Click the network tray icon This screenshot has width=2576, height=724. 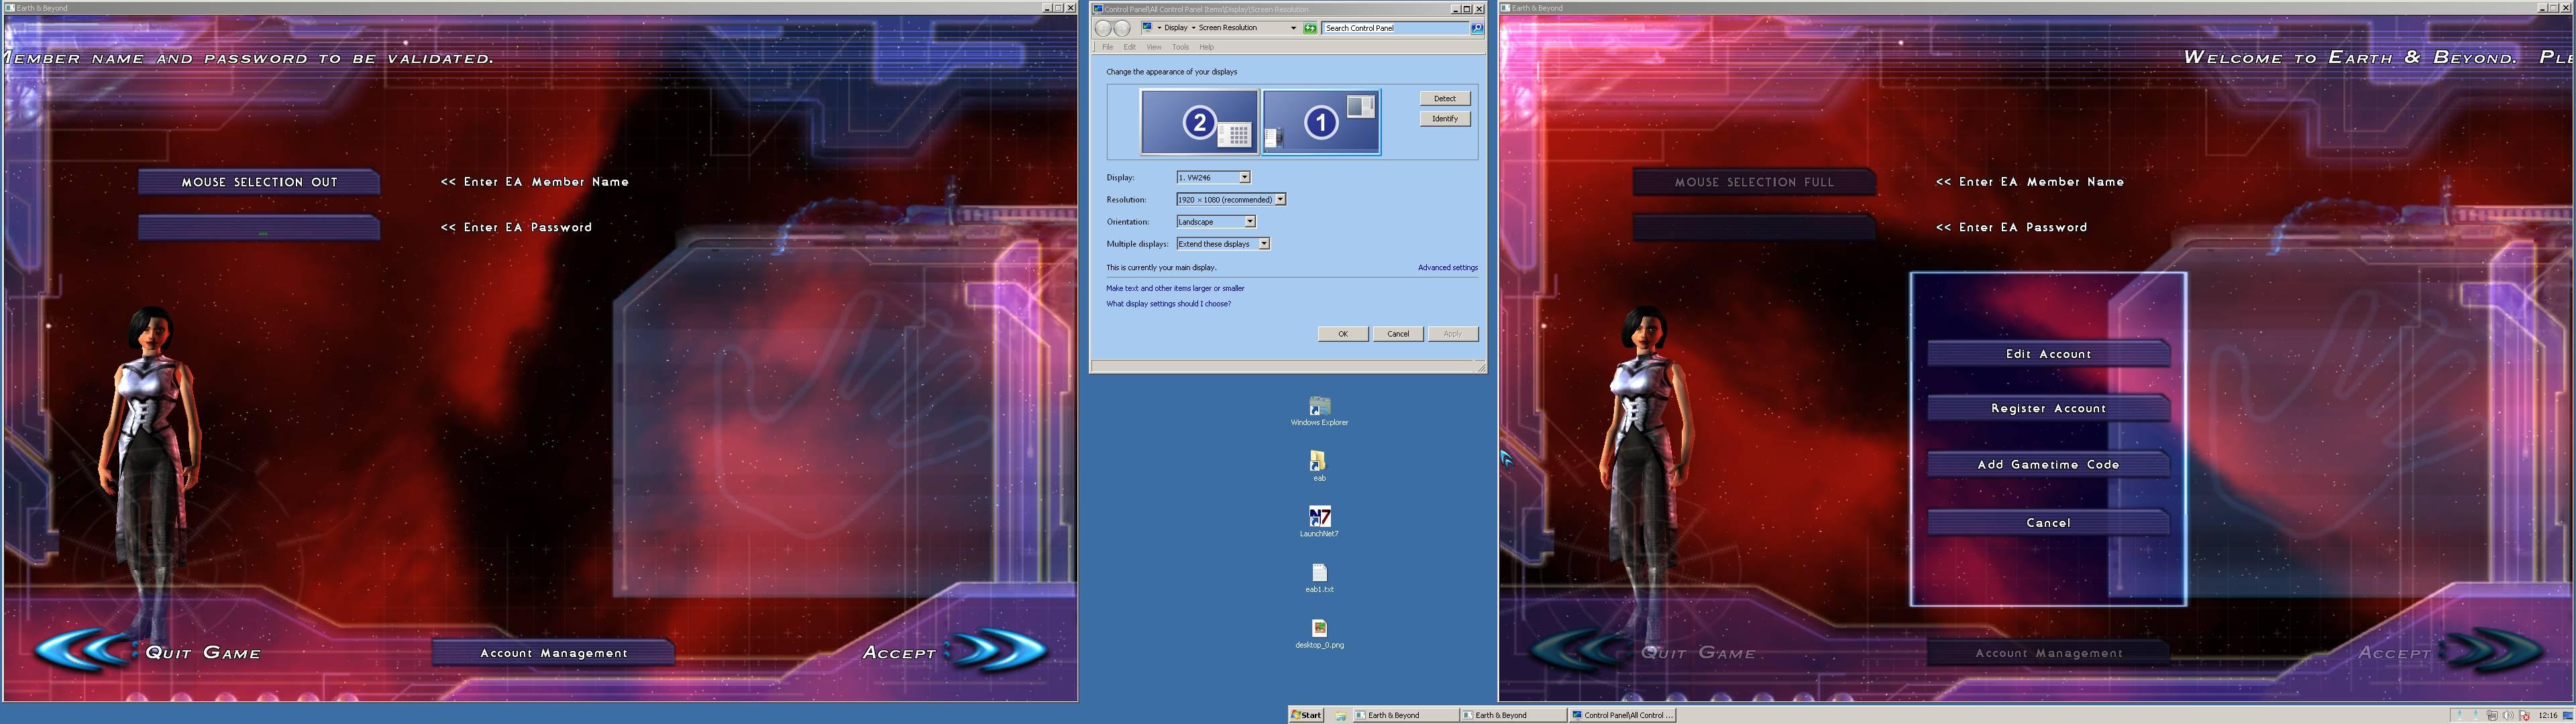tap(2491, 715)
